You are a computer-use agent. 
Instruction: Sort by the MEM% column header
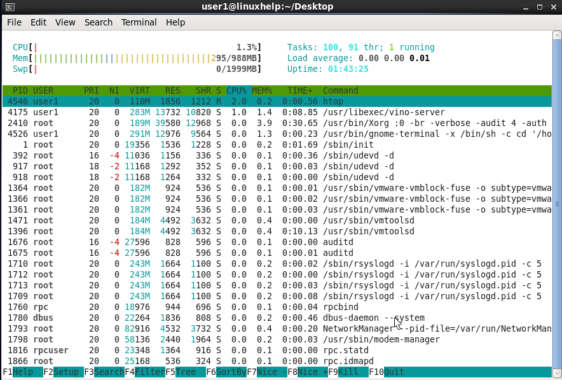coord(262,90)
